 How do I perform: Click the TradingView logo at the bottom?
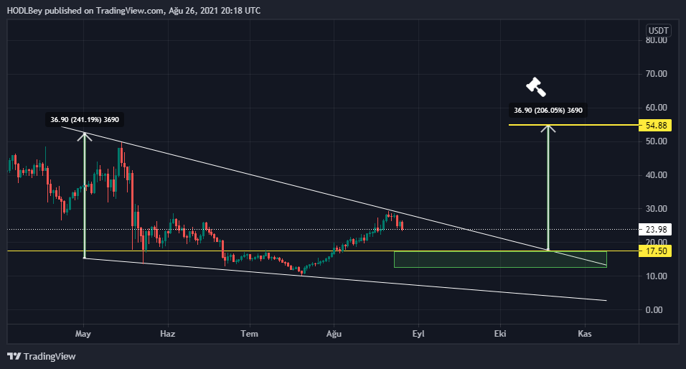42,356
